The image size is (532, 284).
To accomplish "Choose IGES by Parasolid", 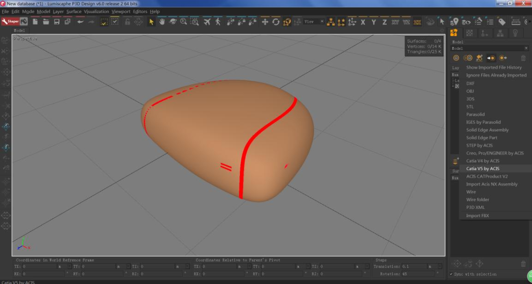I will pos(484,123).
